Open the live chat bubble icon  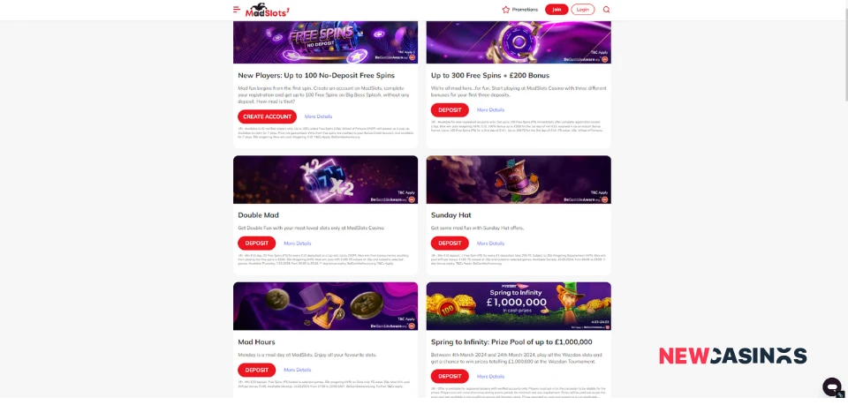(x=832, y=386)
